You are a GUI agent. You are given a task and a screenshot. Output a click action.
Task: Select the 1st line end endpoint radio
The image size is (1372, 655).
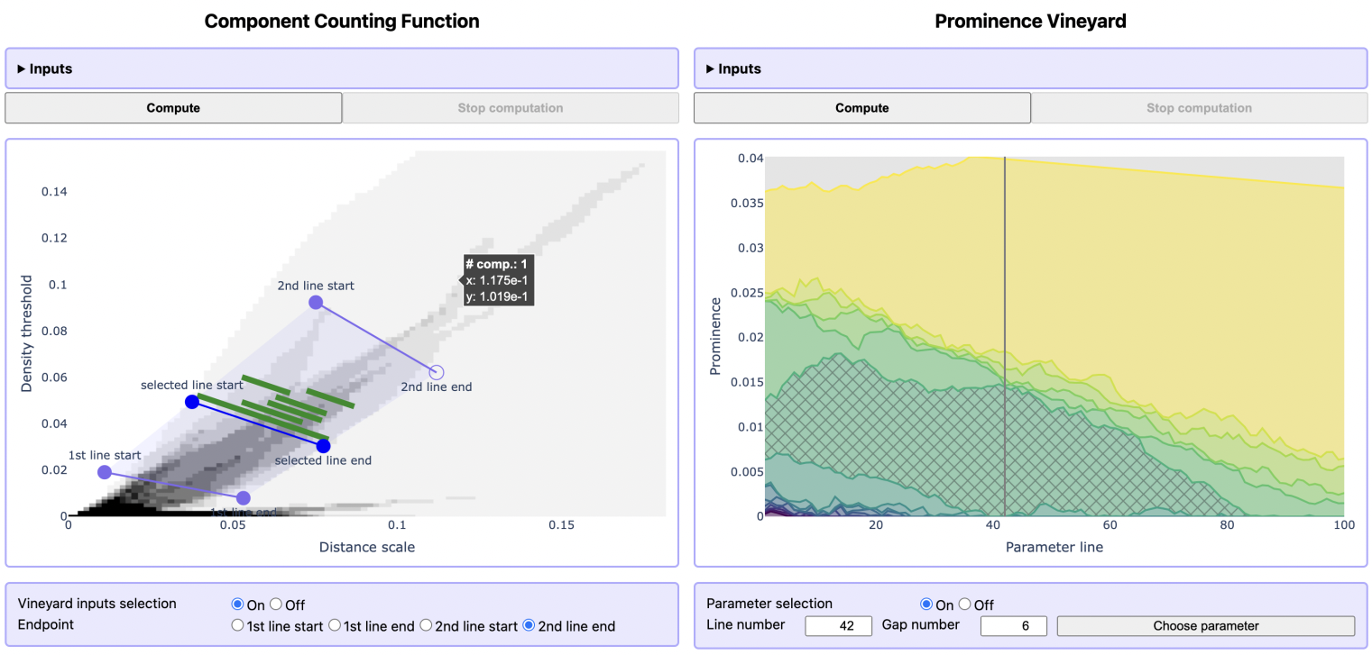click(x=334, y=625)
